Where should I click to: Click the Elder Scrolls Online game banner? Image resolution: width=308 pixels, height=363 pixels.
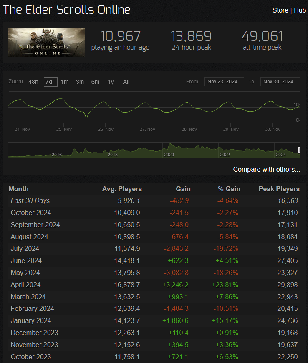coord(47,42)
